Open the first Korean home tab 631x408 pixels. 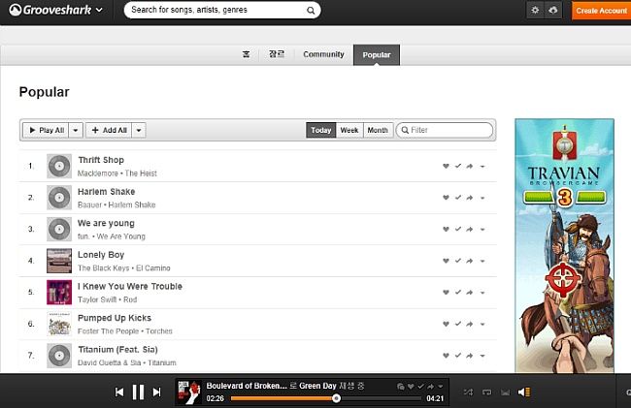point(246,54)
